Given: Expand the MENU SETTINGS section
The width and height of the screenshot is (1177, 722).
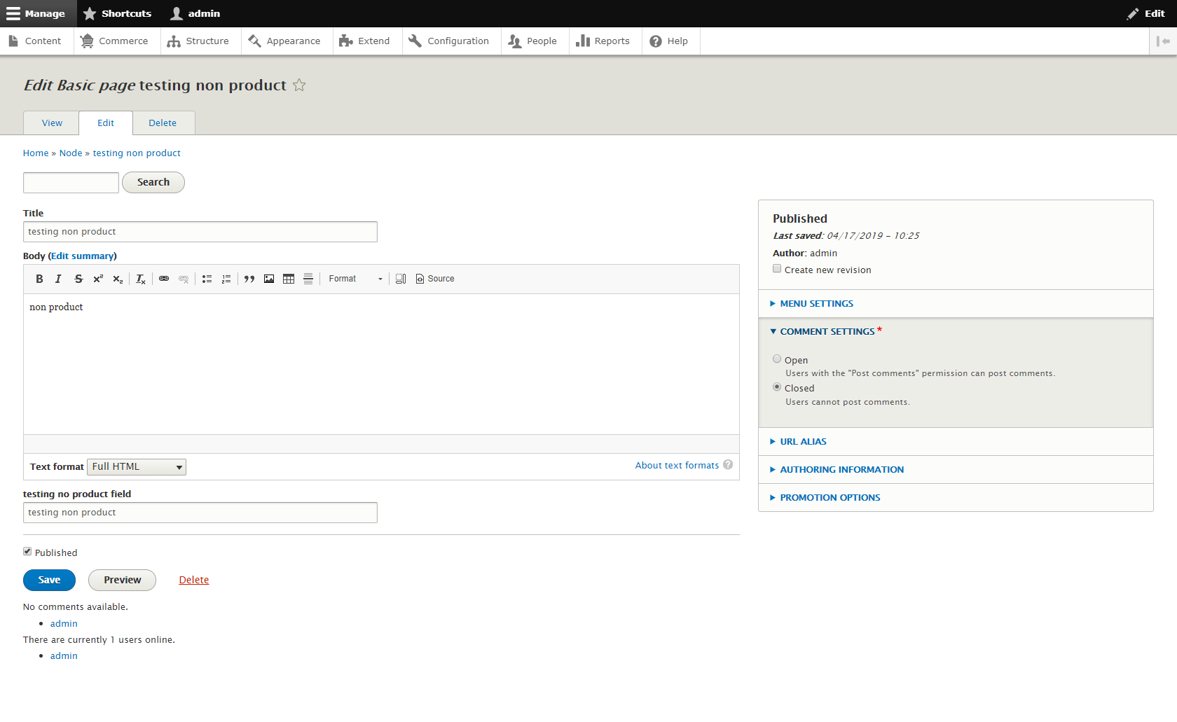Looking at the screenshot, I should (816, 303).
